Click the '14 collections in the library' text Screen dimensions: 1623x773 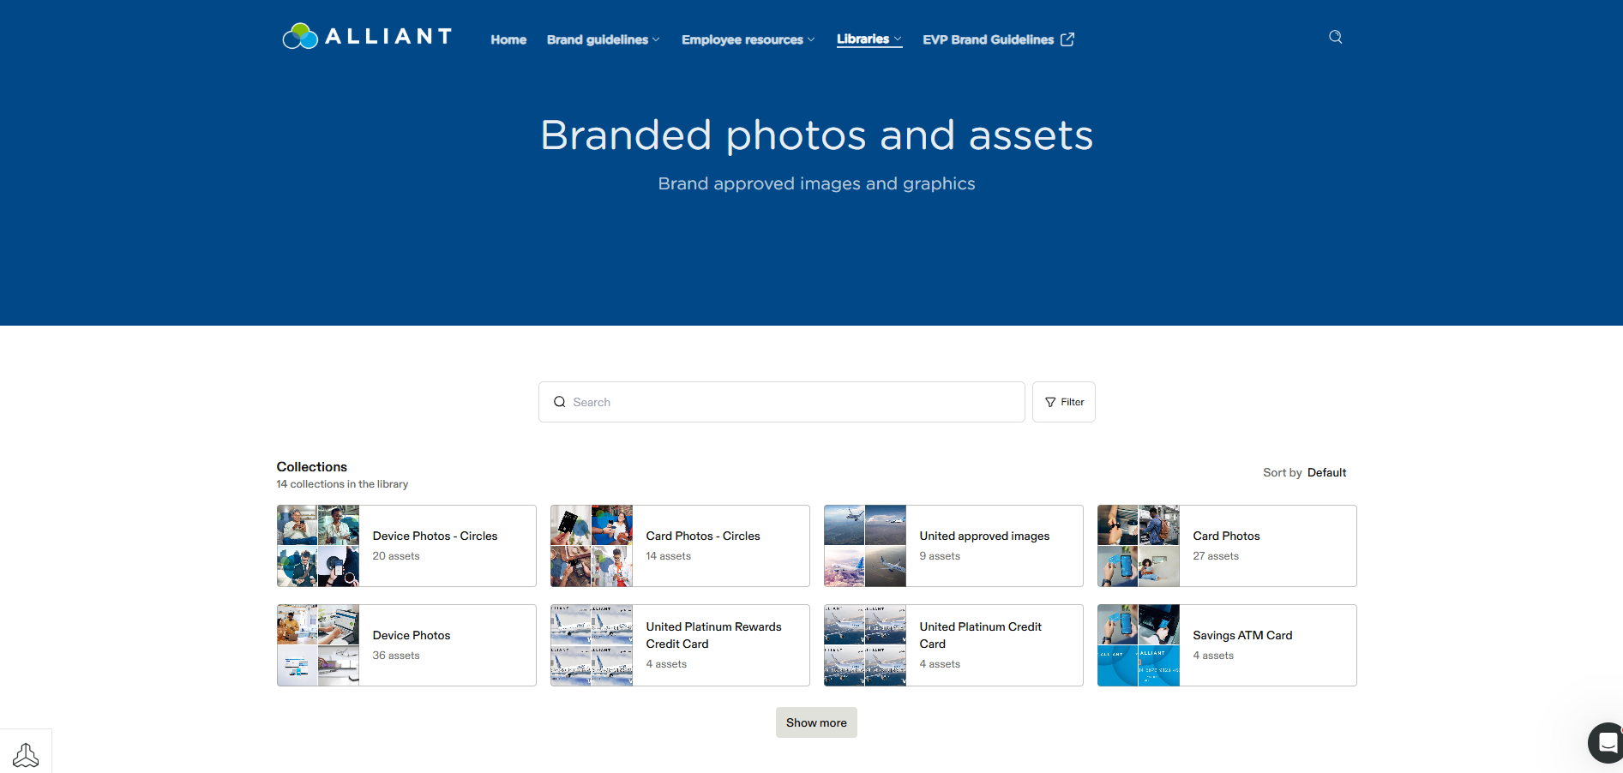point(342,484)
